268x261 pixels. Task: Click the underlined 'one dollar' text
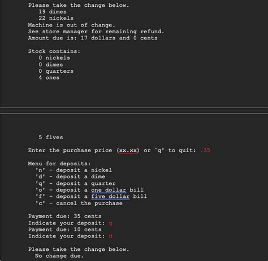(x=109, y=190)
